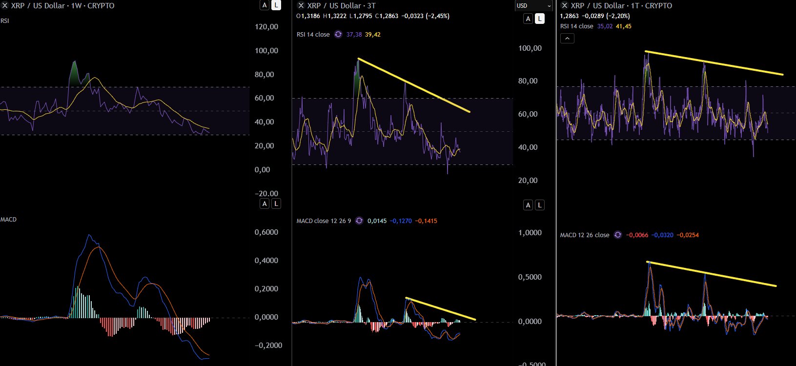Select yellow trendline on the 1T MACD pane

713,274
